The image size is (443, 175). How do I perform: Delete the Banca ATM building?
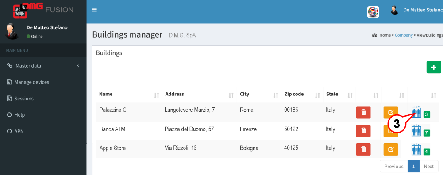pos(363,131)
